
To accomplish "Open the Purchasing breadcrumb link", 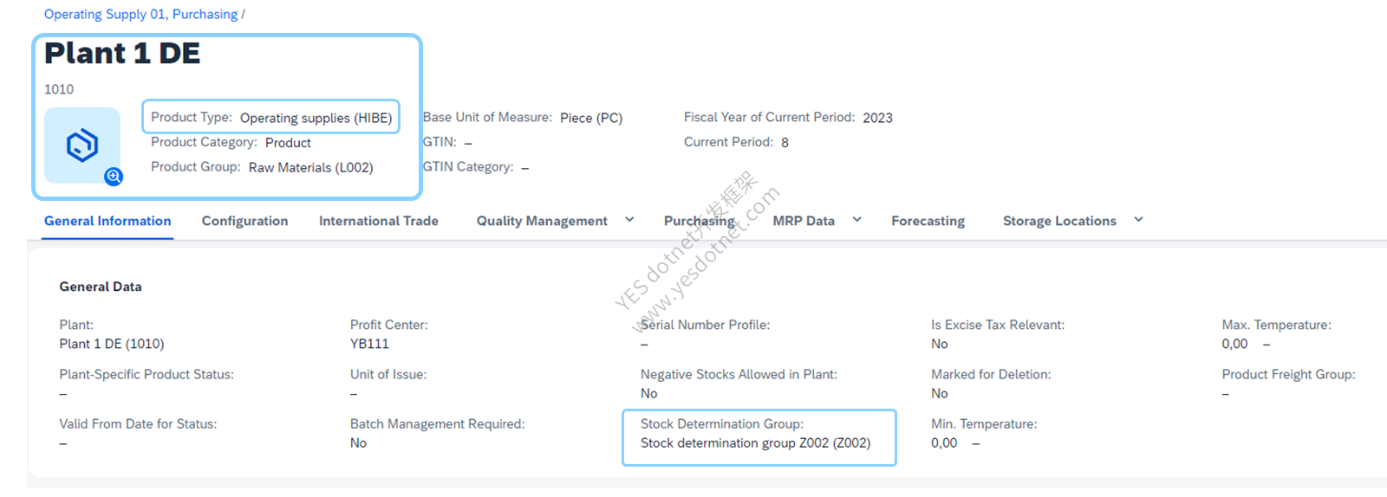I will pyautogui.click(x=205, y=15).
